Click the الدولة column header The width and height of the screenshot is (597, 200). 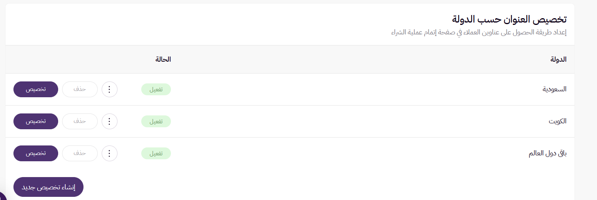pos(558,59)
